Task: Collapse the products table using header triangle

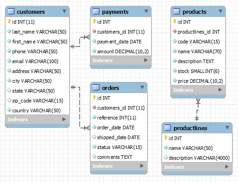Action: coord(221,11)
